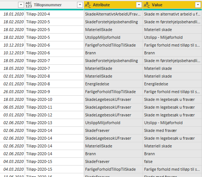Select cell Tilløp-2020-13
Image resolution: width=202 pixels, height=177 pixels.
(54, 123)
